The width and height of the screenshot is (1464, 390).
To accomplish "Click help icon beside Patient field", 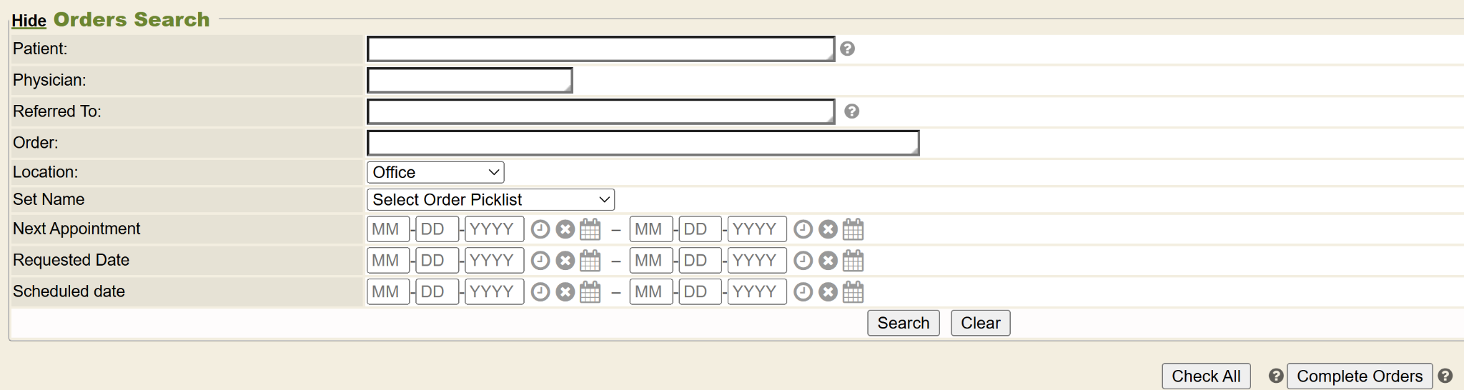I will coord(847,49).
